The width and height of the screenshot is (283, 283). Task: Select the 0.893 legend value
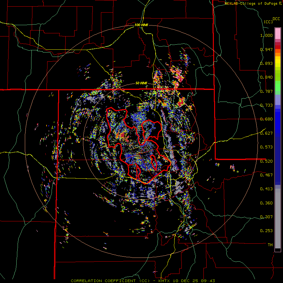click(266, 63)
